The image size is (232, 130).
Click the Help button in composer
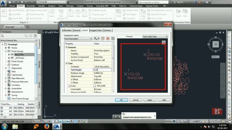pyautogui.click(x=164, y=100)
